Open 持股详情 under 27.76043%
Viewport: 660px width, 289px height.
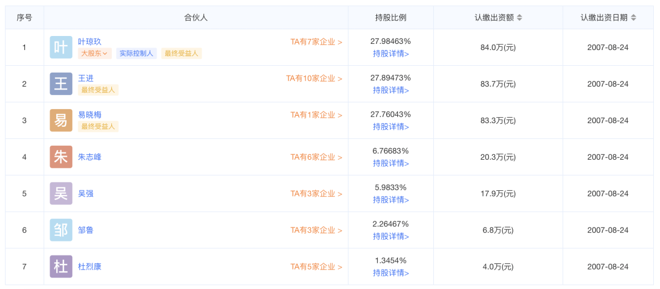[391, 126]
